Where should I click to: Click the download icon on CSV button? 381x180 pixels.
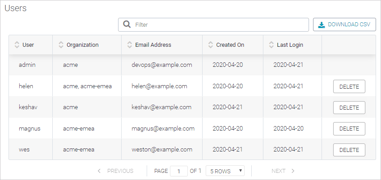321,25
